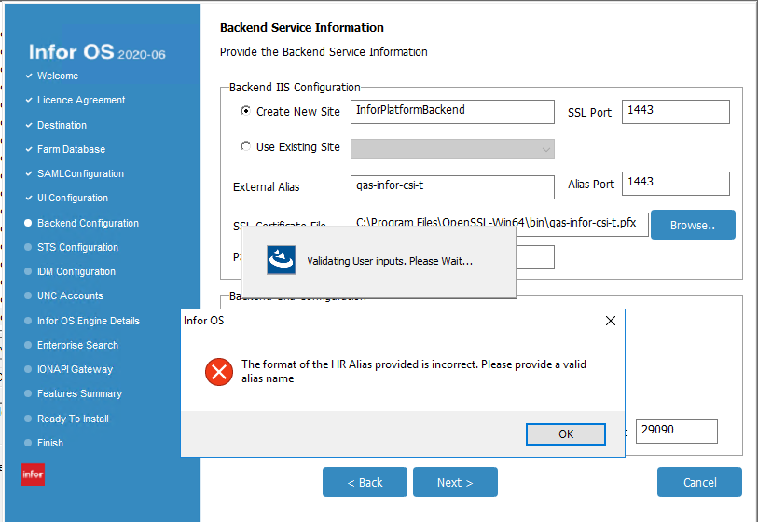Click the Licence Agreement checkmark icon

click(29, 100)
